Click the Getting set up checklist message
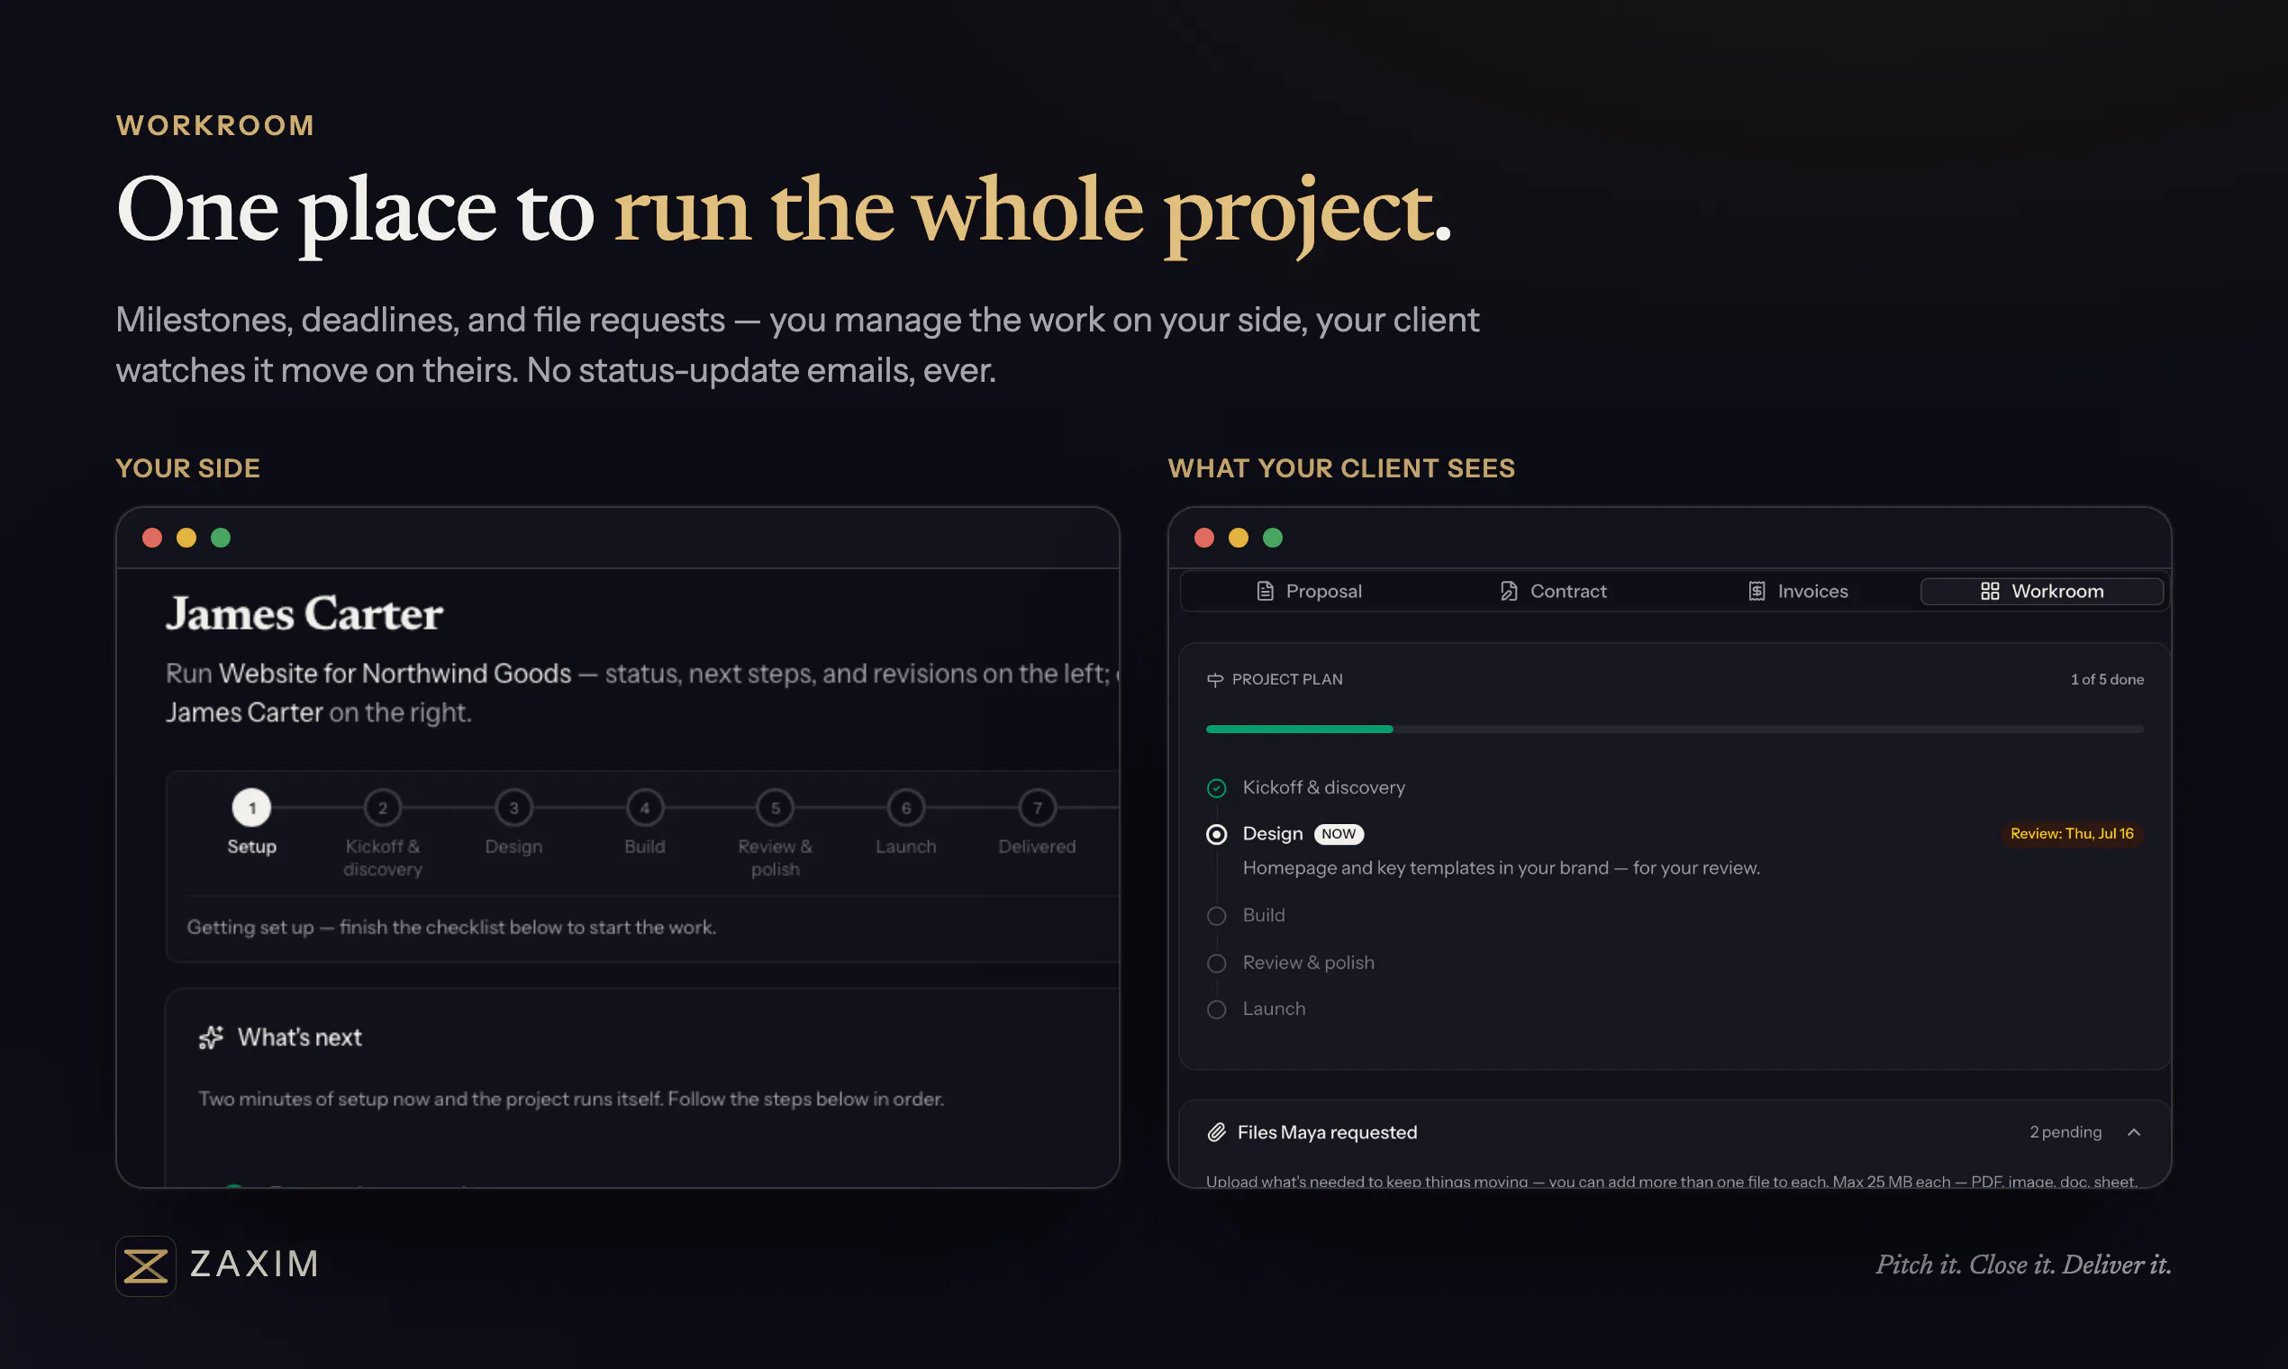Viewport: 2288px width, 1369px height. point(451,927)
